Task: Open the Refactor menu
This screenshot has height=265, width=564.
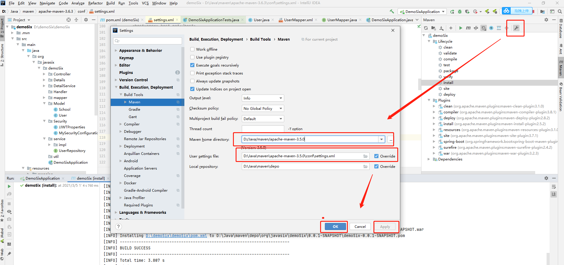Action: click(x=95, y=3)
